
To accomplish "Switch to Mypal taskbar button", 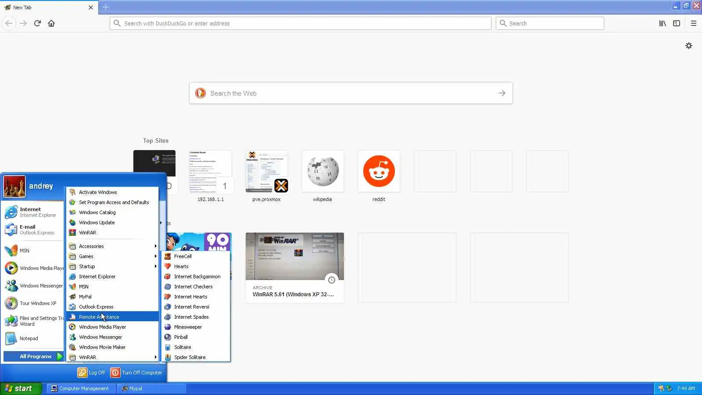I will click(x=152, y=388).
